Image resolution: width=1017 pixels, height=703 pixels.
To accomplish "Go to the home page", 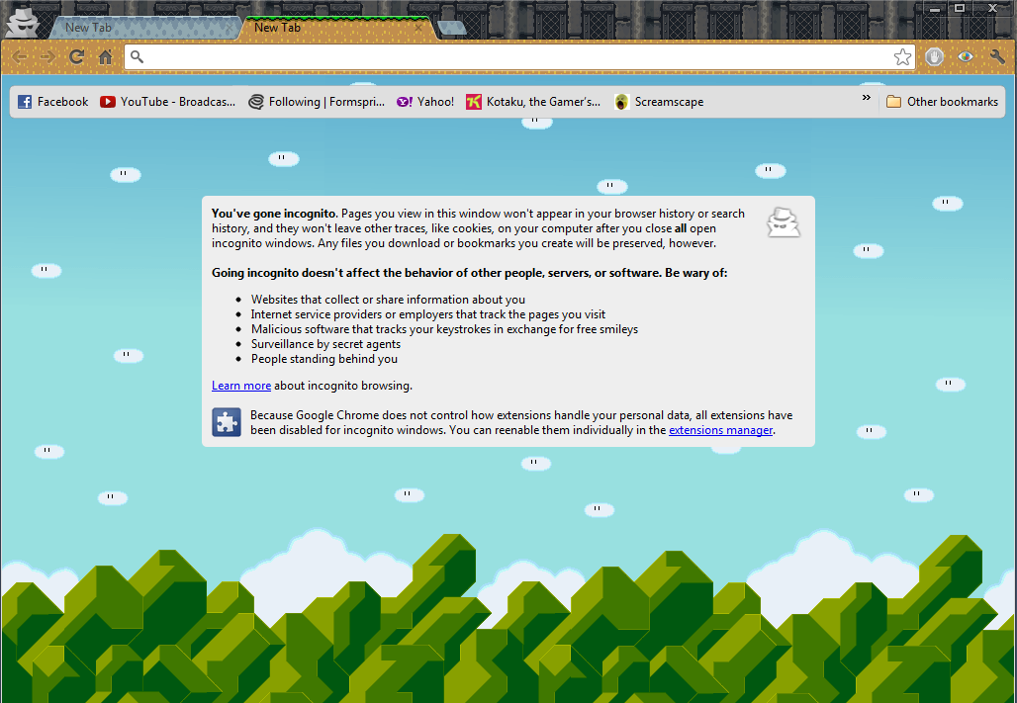I will click(x=105, y=57).
